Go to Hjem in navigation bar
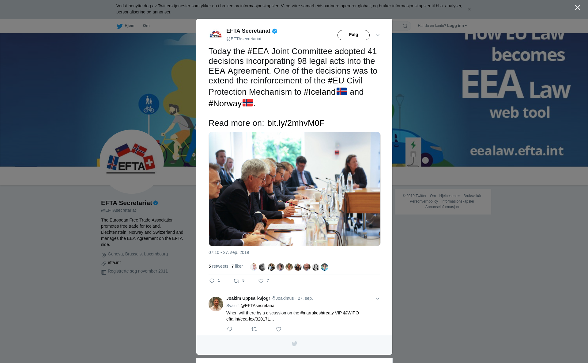 (x=126, y=26)
